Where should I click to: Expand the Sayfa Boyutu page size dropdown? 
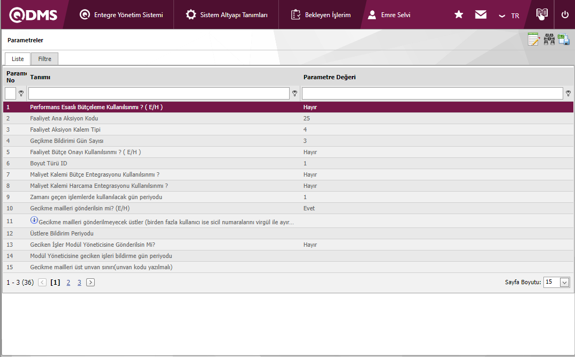pos(564,283)
